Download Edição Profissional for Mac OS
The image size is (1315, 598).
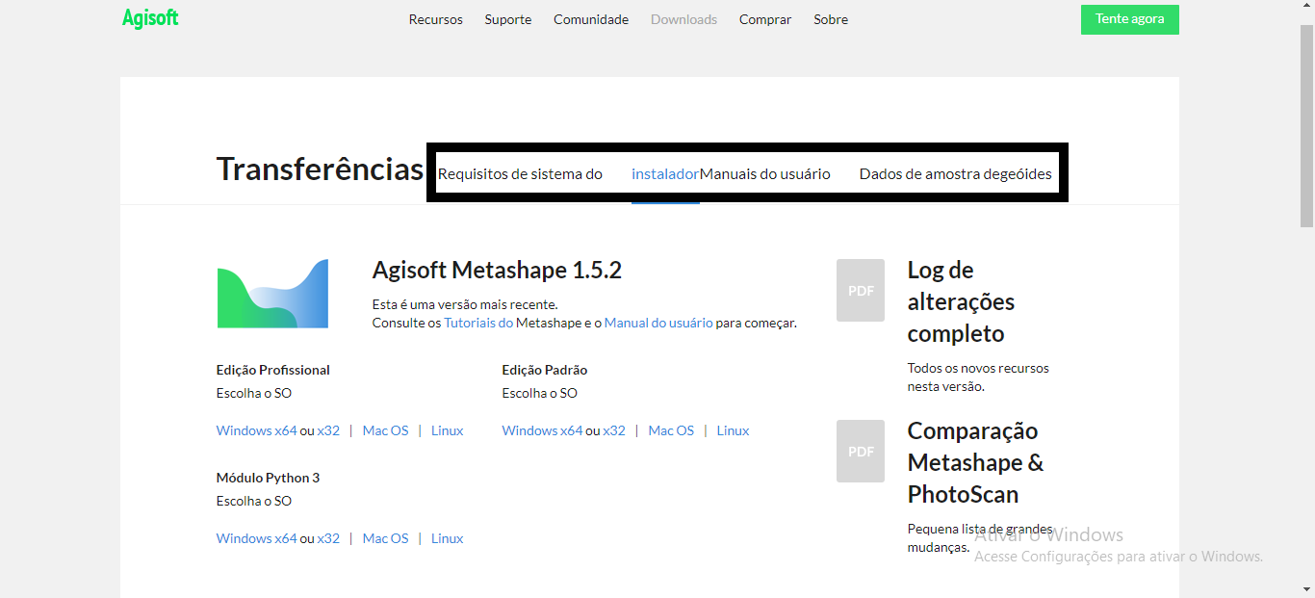[385, 431]
